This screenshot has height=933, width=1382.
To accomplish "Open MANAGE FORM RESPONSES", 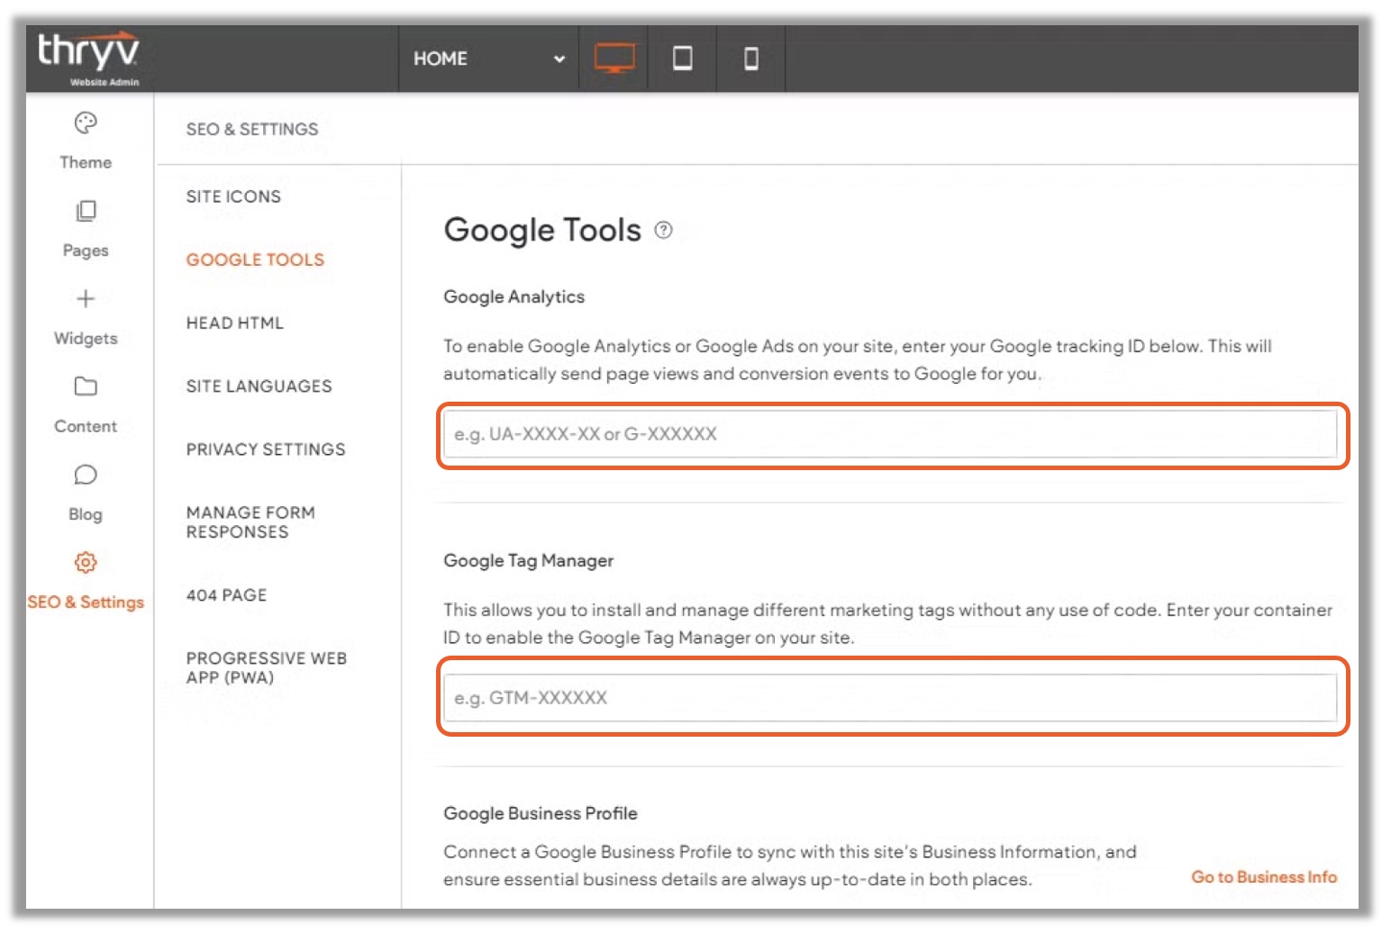I will click(x=251, y=522).
